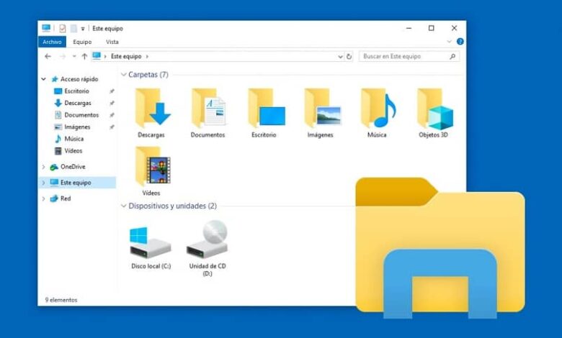Screen dimensions: 562x338
Task: Switch to the Vista ribbon tab
Action: click(112, 42)
